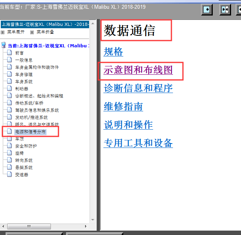Open the 维修指南 repair guide link

[x=123, y=106]
